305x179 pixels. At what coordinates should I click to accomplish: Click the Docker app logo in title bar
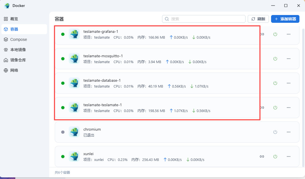7,6
